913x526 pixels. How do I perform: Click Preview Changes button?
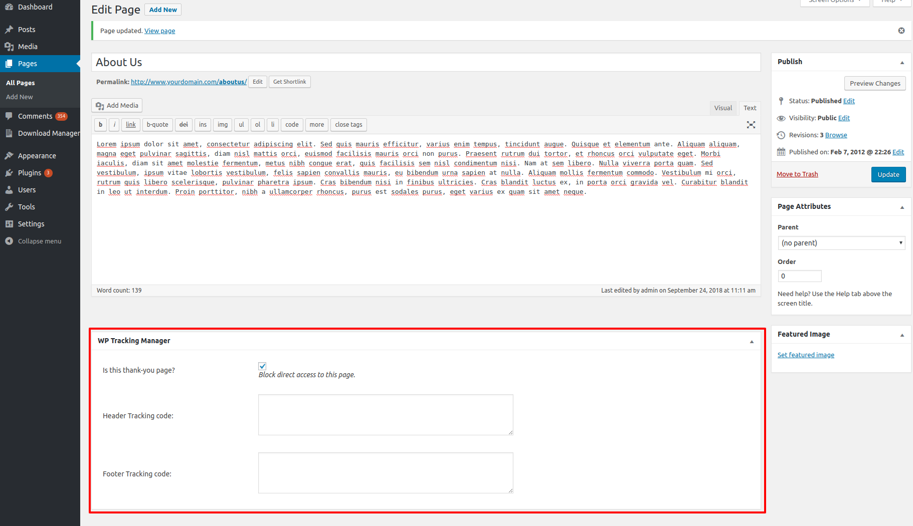pyautogui.click(x=875, y=83)
